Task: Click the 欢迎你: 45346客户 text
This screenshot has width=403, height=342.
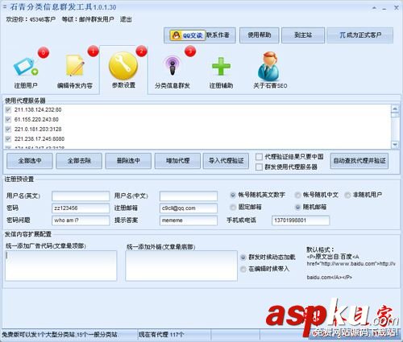Action: coord(31,19)
